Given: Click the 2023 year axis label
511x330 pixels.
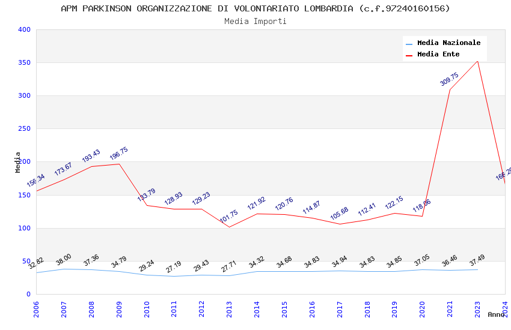Looking at the screenshot, I should [x=477, y=309].
